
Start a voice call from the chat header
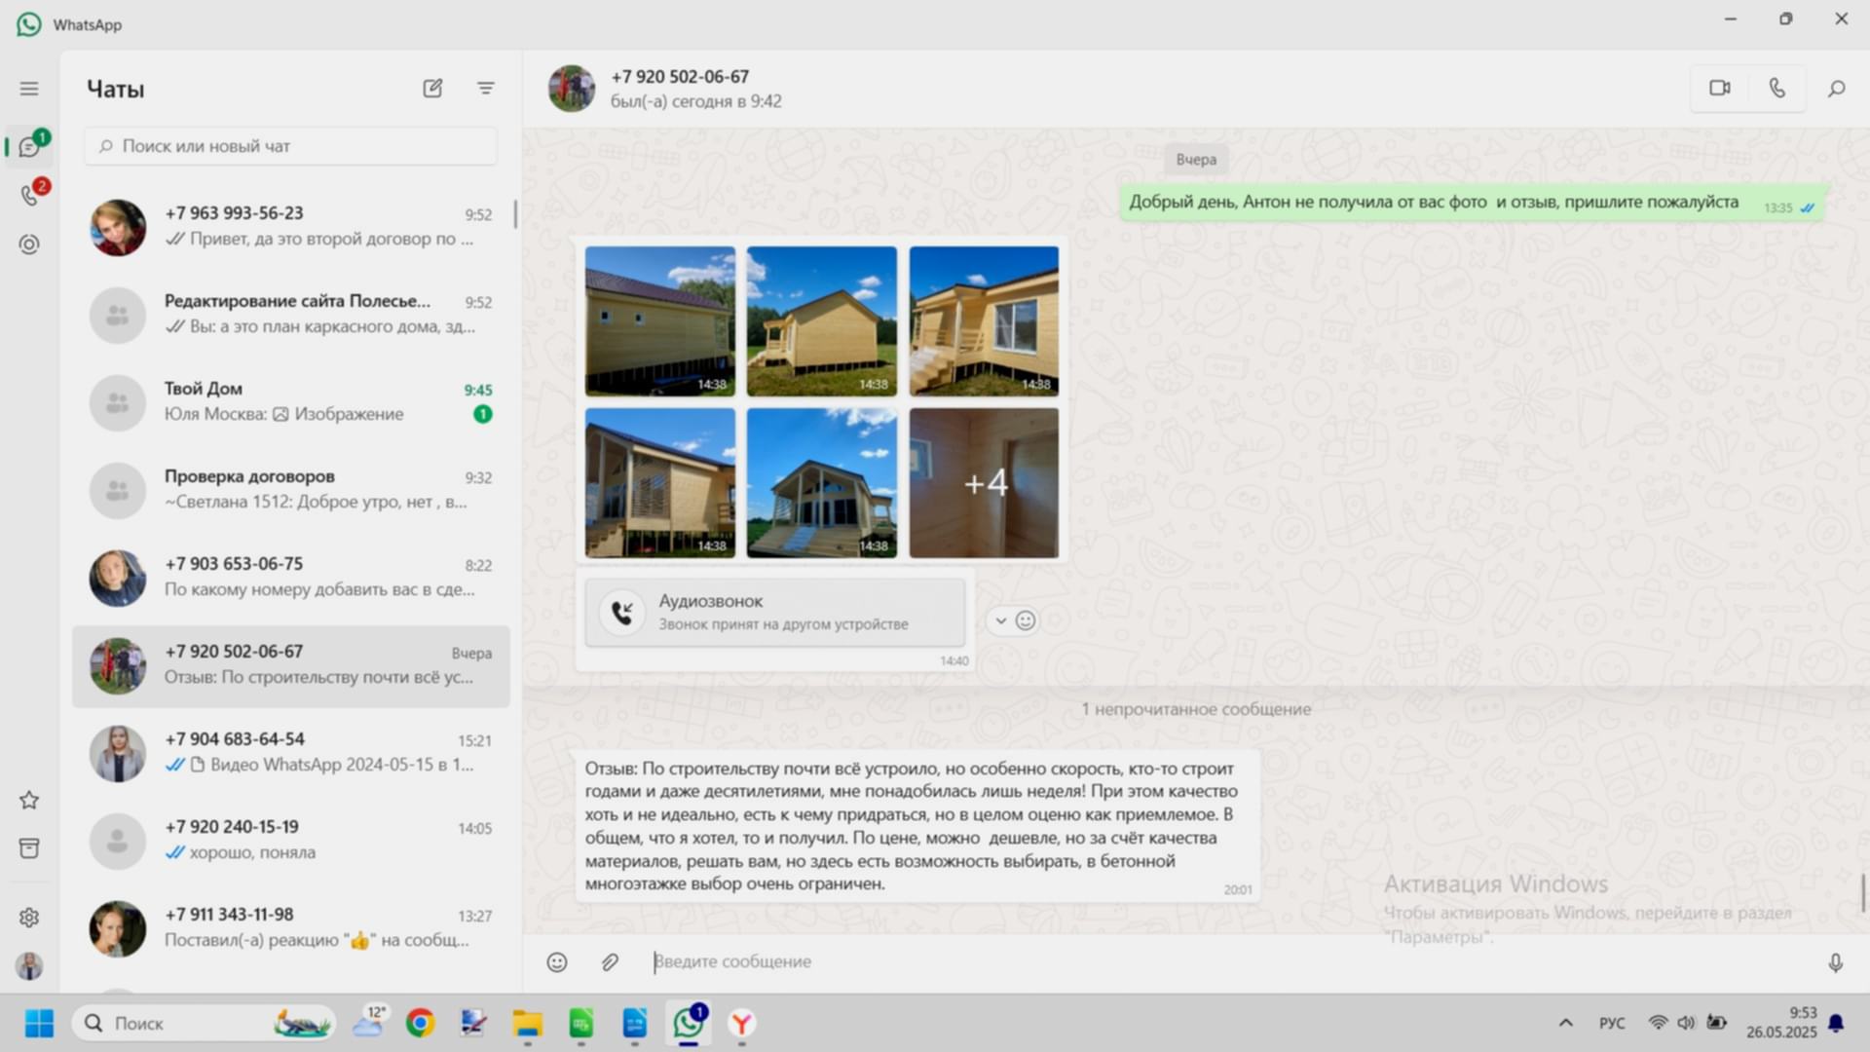tap(1776, 89)
